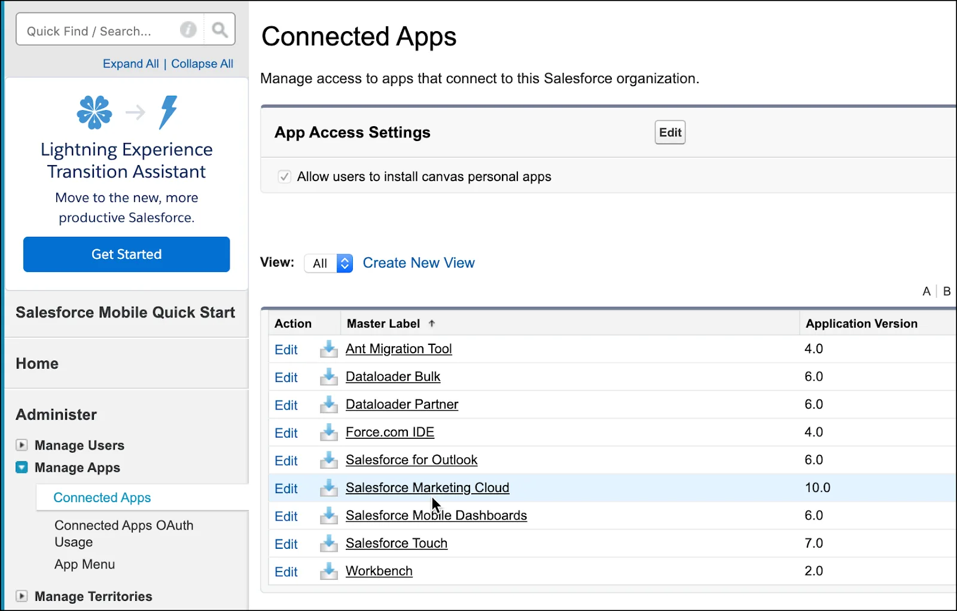Viewport: 957px width, 611px height.
Task: Click the Action column header
Action: pyautogui.click(x=293, y=323)
